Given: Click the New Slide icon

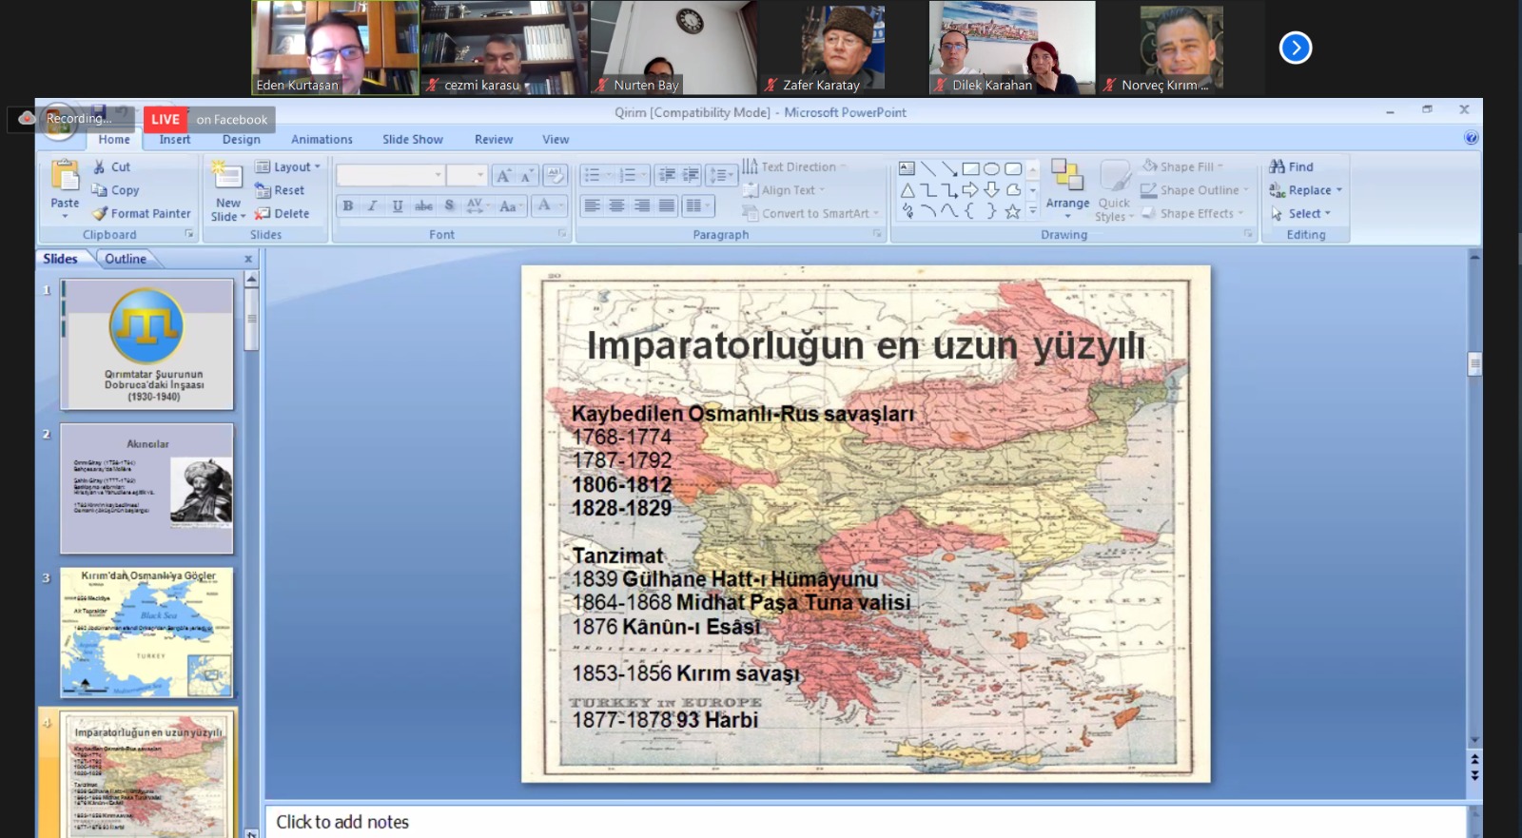Looking at the screenshot, I should point(226,175).
